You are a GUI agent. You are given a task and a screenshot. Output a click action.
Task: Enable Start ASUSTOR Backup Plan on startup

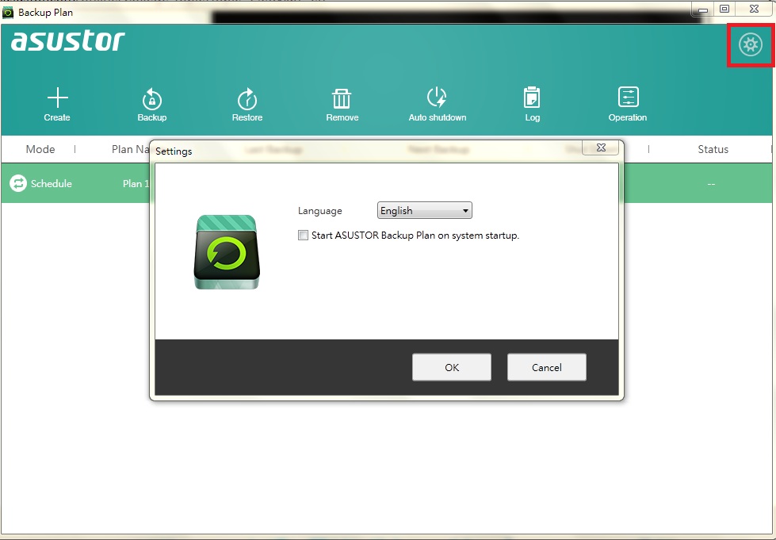[303, 235]
